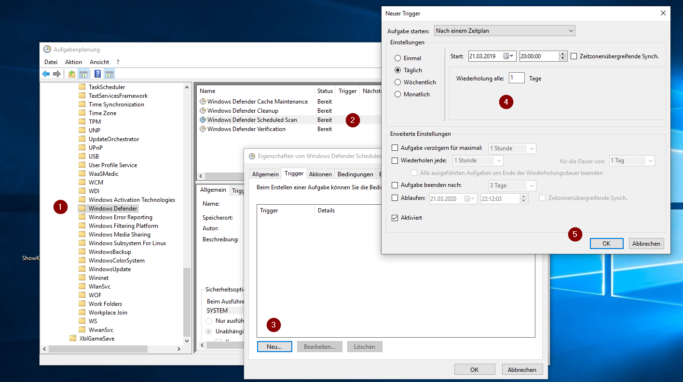The image size is (683, 382).
Task: Select the Täglich radio button
Action: (398, 70)
